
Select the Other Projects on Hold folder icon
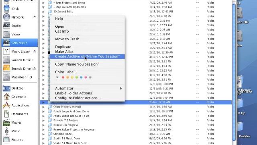pyautogui.click(x=50, y=107)
